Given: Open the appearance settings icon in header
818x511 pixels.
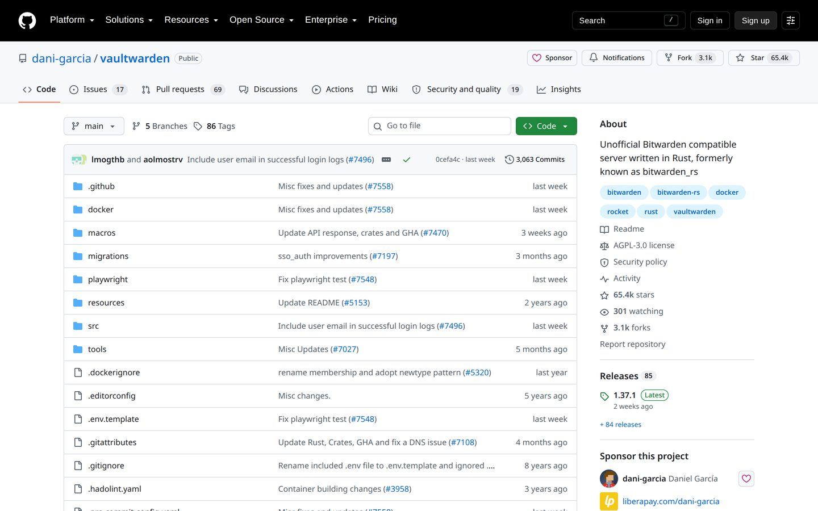Looking at the screenshot, I should click(791, 20).
